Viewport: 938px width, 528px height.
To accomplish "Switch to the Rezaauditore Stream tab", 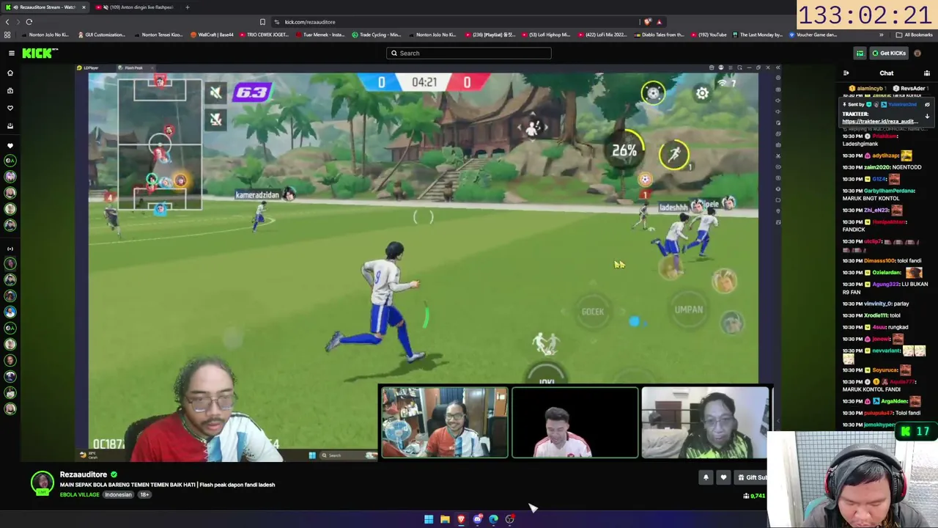I will coord(45,7).
